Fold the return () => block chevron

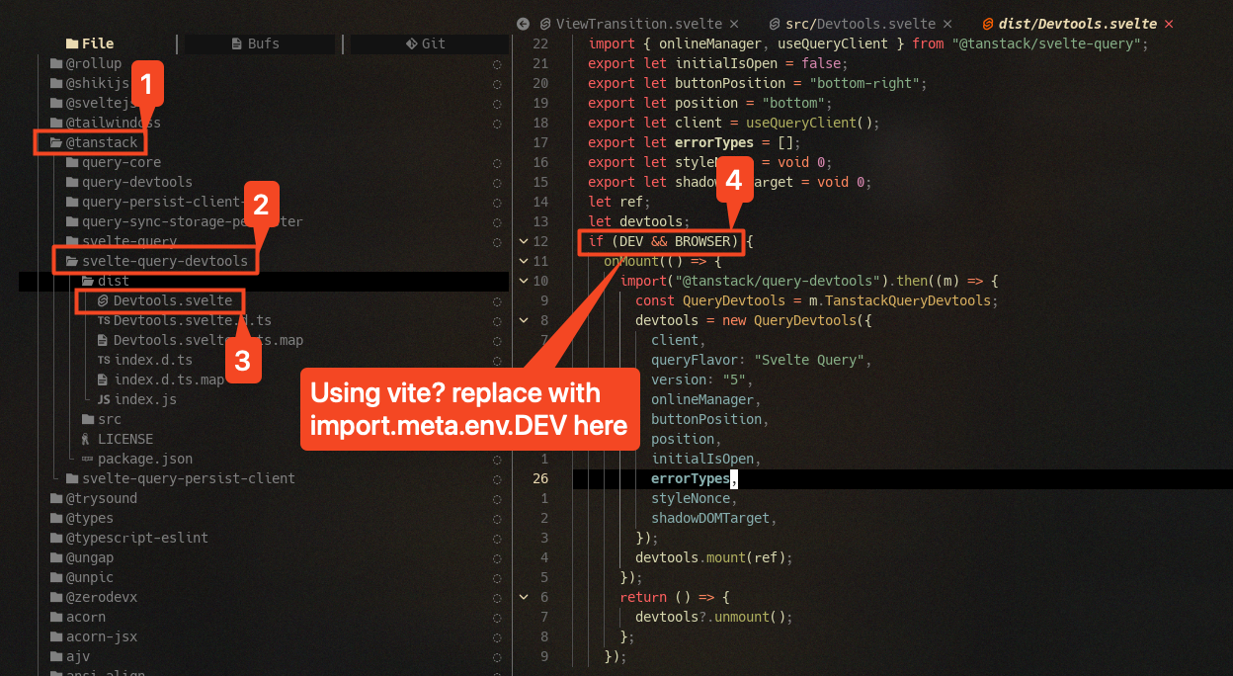[524, 597]
